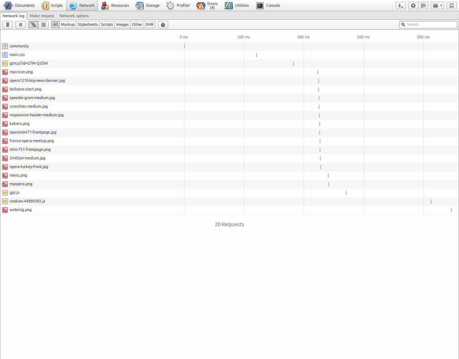Open the Profiler panel

click(178, 5)
